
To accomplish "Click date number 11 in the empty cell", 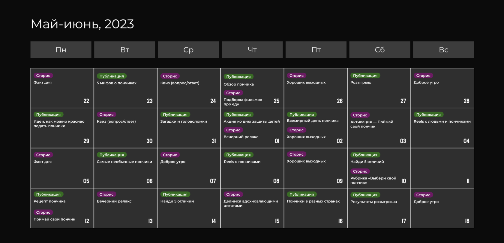I will (468, 181).
